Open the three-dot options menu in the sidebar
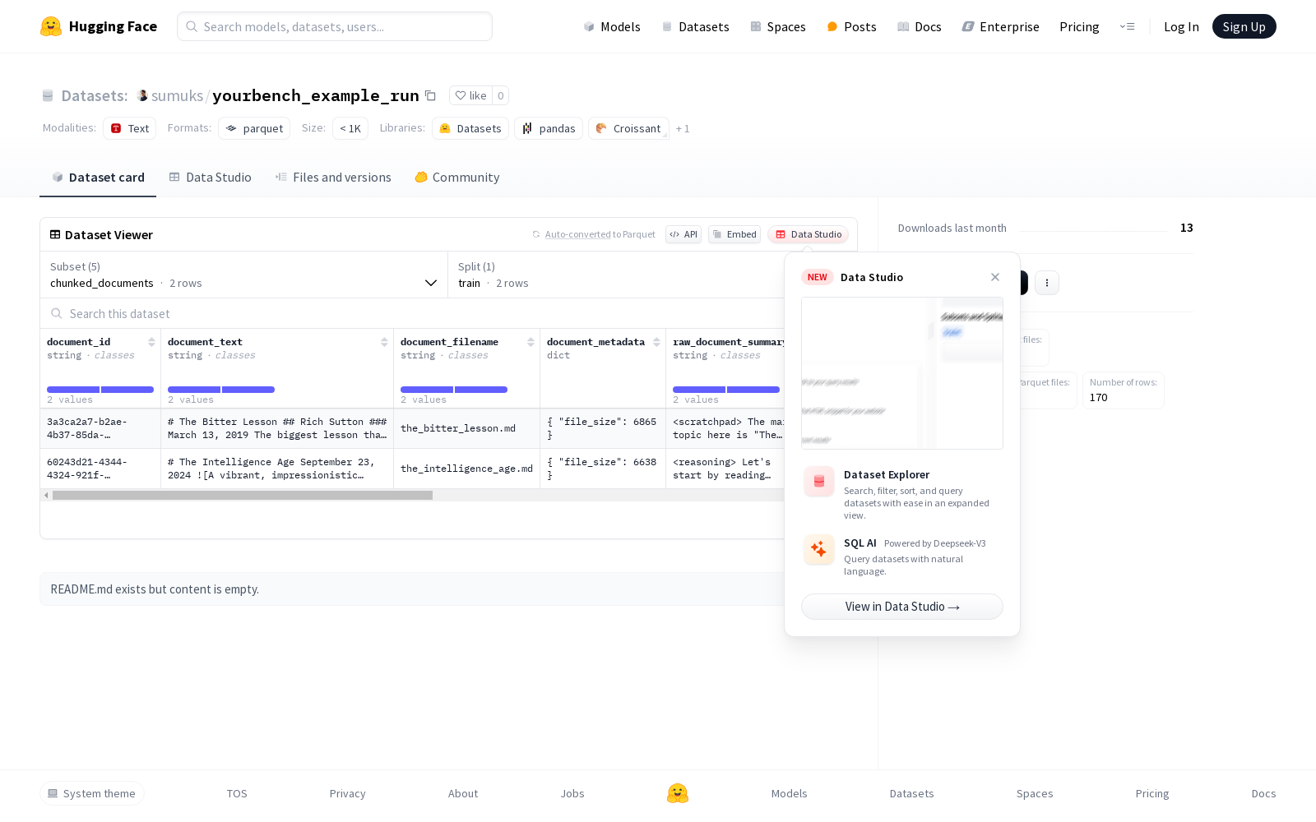Screen dimensions: 1316x822 1047,283
